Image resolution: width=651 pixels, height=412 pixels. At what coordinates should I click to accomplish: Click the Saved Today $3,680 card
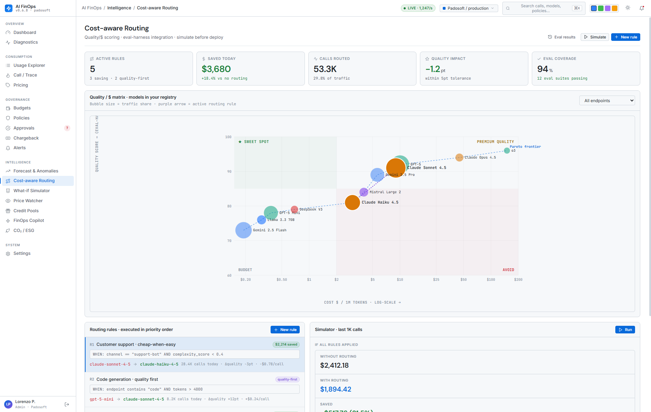(x=250, y=69)
